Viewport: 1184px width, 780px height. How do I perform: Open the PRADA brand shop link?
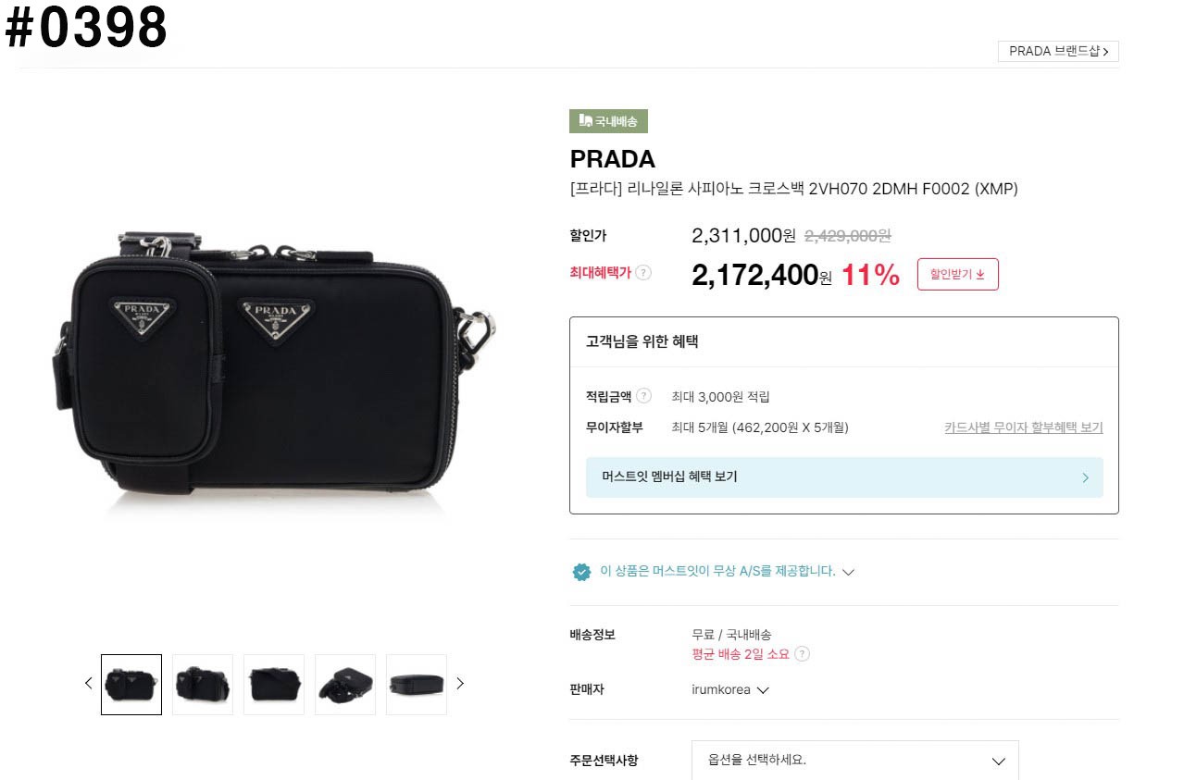[1058, 51]
